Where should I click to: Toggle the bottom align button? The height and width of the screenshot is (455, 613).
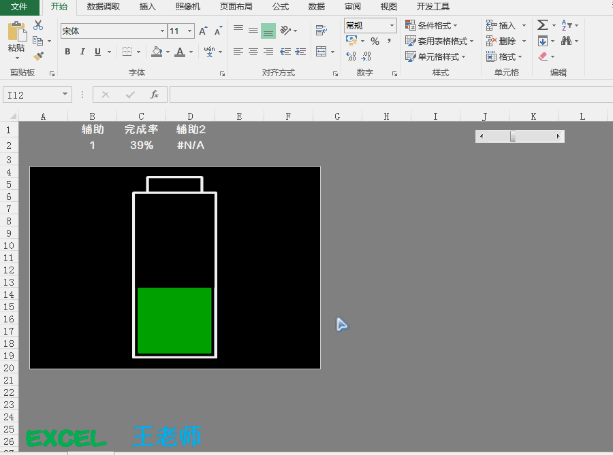(x=268, y=31)
